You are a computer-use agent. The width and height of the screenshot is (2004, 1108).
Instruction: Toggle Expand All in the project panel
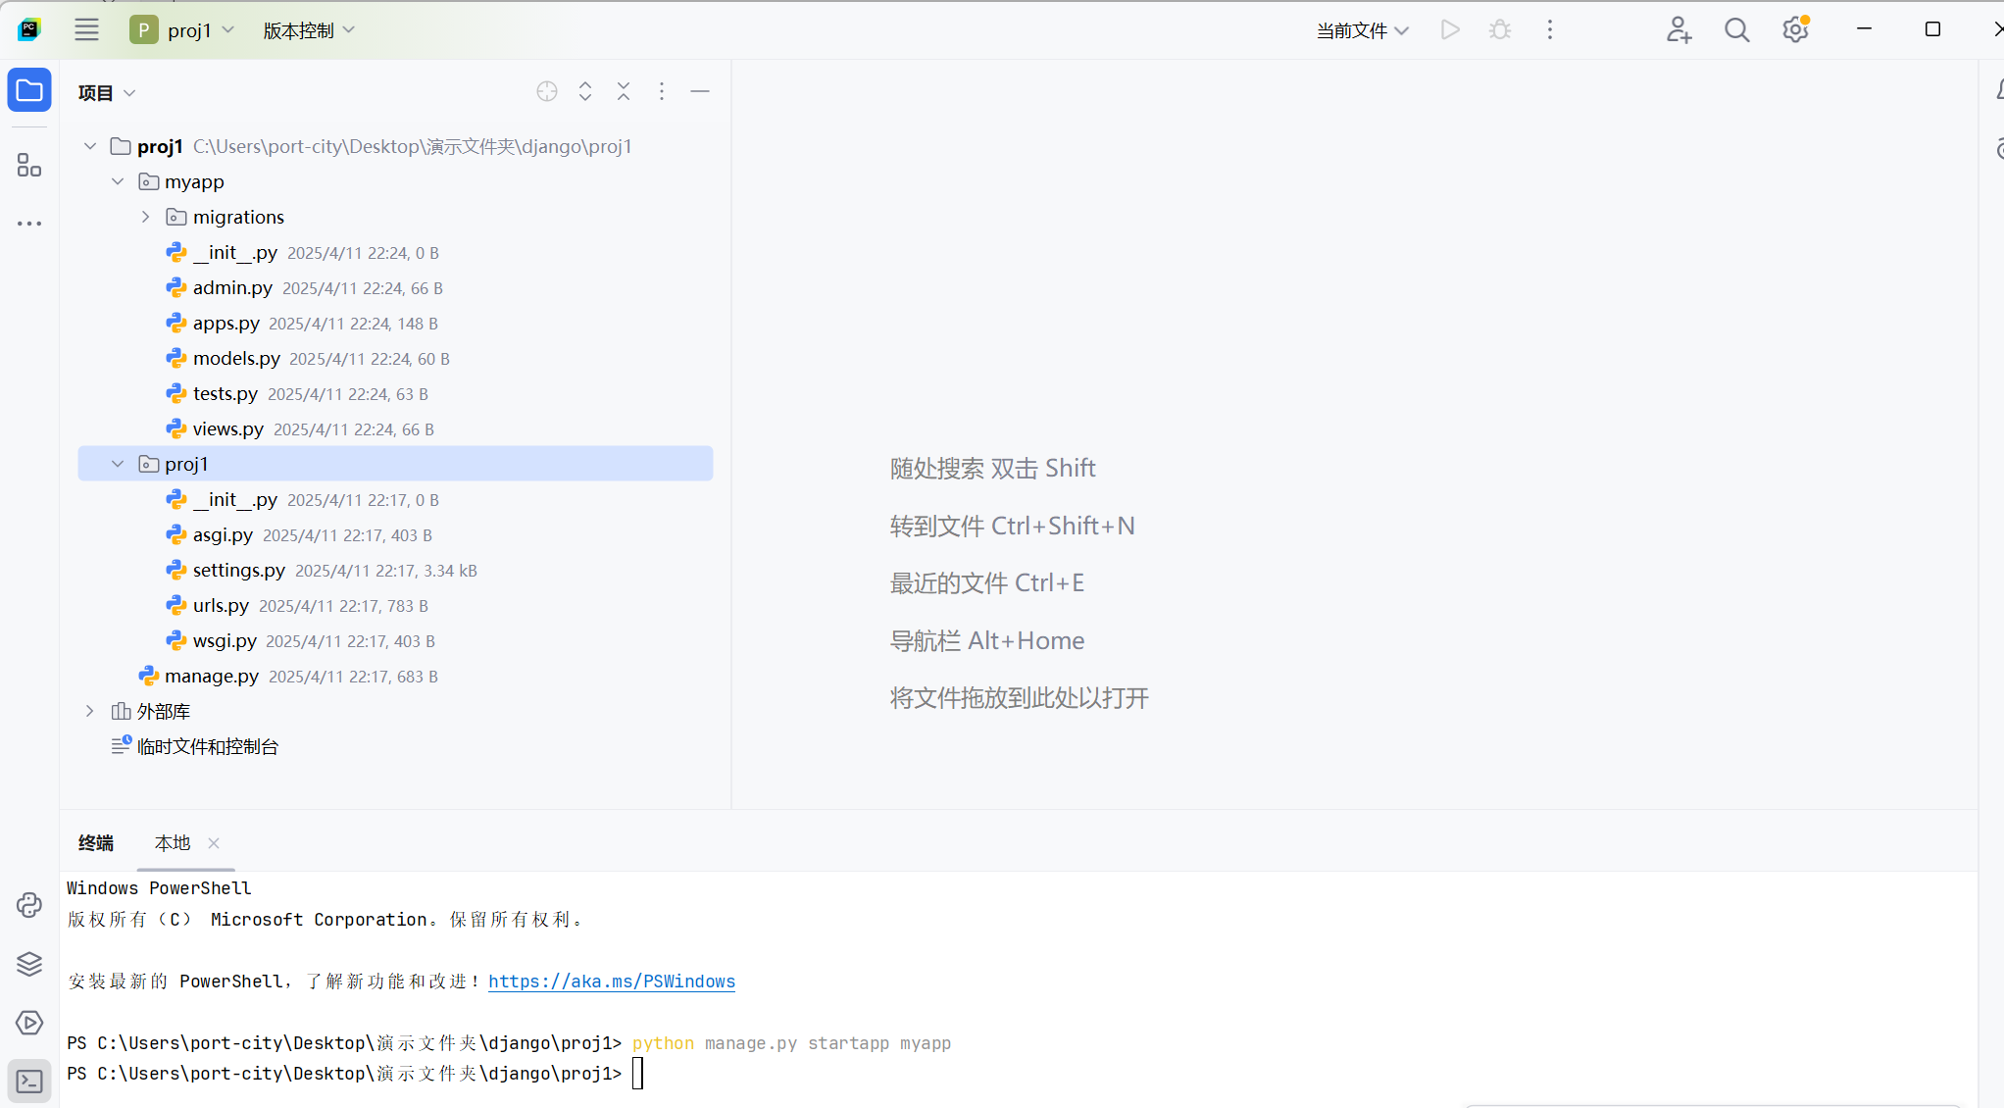[584, 91]
